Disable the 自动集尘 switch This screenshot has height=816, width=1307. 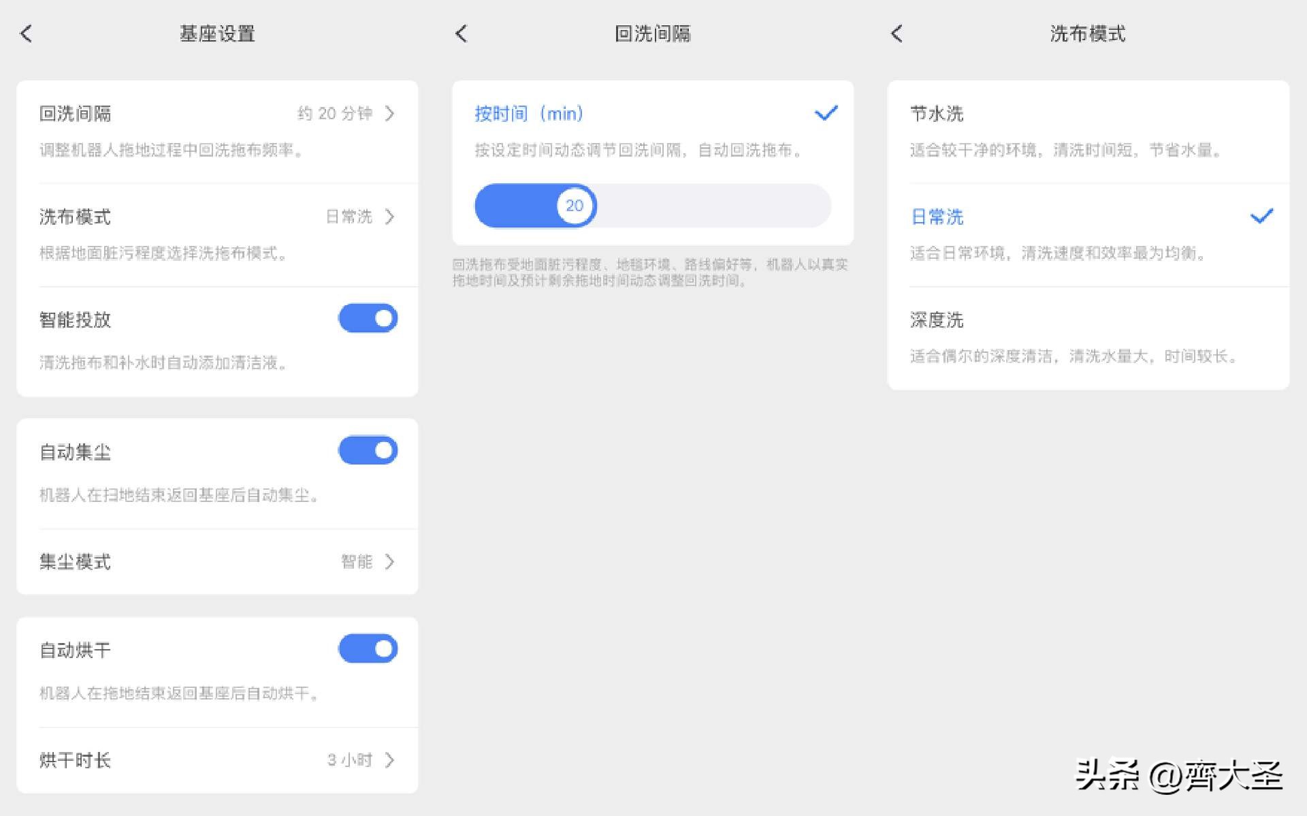tap(368, 450)
